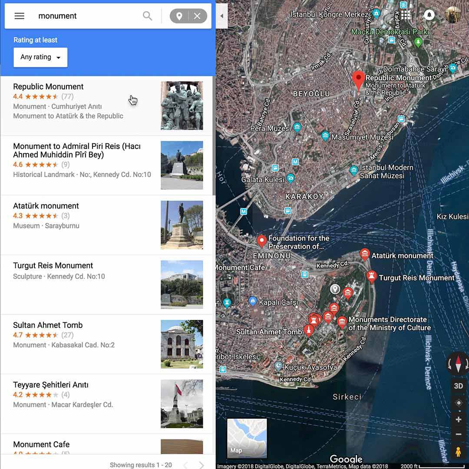Click "Monument · Kabasakal Cad. No:2" address text
469x469 pixels.
click(x=64, y=345)
